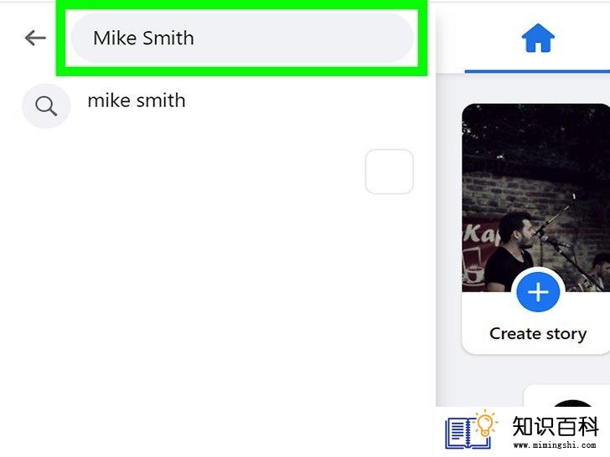Viewport: 610px width, 457px height.
Task: Click the magnifying glass search icon
Action: pyautogui.click(x=46, y=105)
